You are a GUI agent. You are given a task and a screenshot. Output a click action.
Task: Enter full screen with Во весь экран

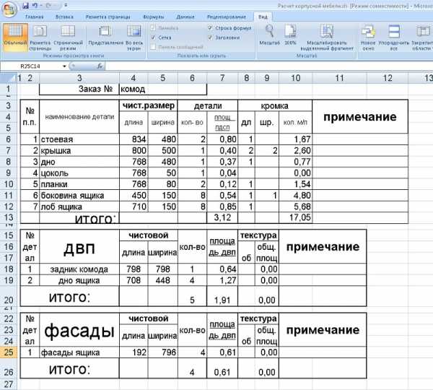(134, 36)
